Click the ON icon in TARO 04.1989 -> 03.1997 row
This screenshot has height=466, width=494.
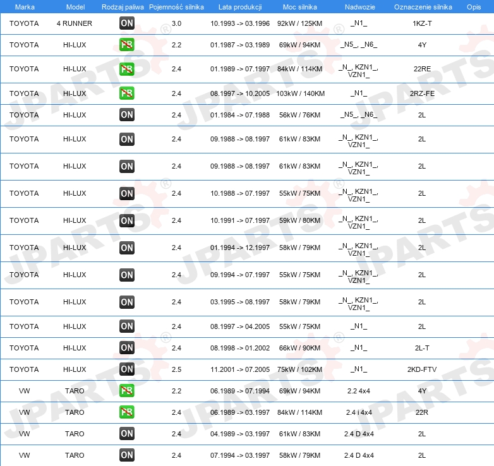(127, 434)
